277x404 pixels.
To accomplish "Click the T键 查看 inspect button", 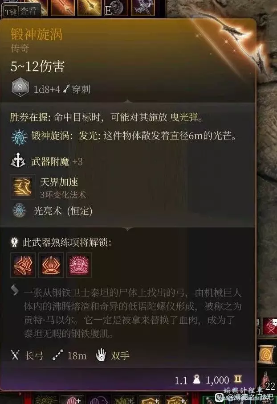I will pyautogui.click(x=21, y=11).
